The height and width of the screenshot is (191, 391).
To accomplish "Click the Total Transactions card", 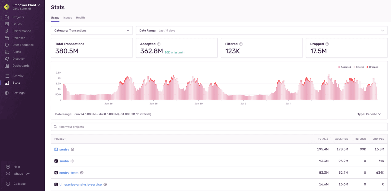I will 92,48.
